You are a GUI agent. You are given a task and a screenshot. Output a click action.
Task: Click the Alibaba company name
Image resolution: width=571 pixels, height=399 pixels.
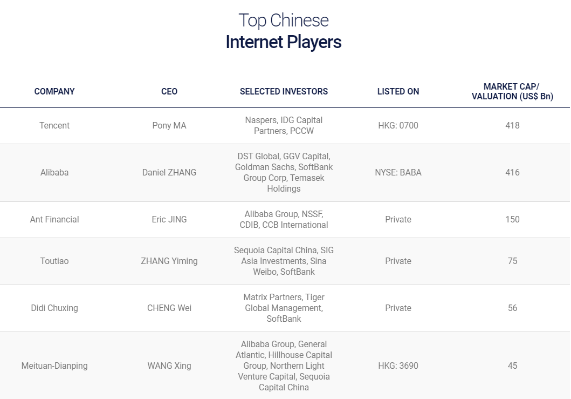tap(54, 173)
